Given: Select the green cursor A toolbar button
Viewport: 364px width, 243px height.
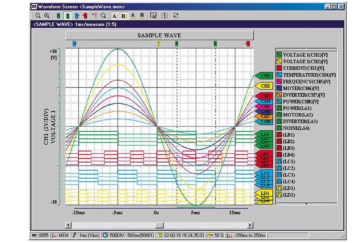Looking at the screenshot, I should click(58, 15).
